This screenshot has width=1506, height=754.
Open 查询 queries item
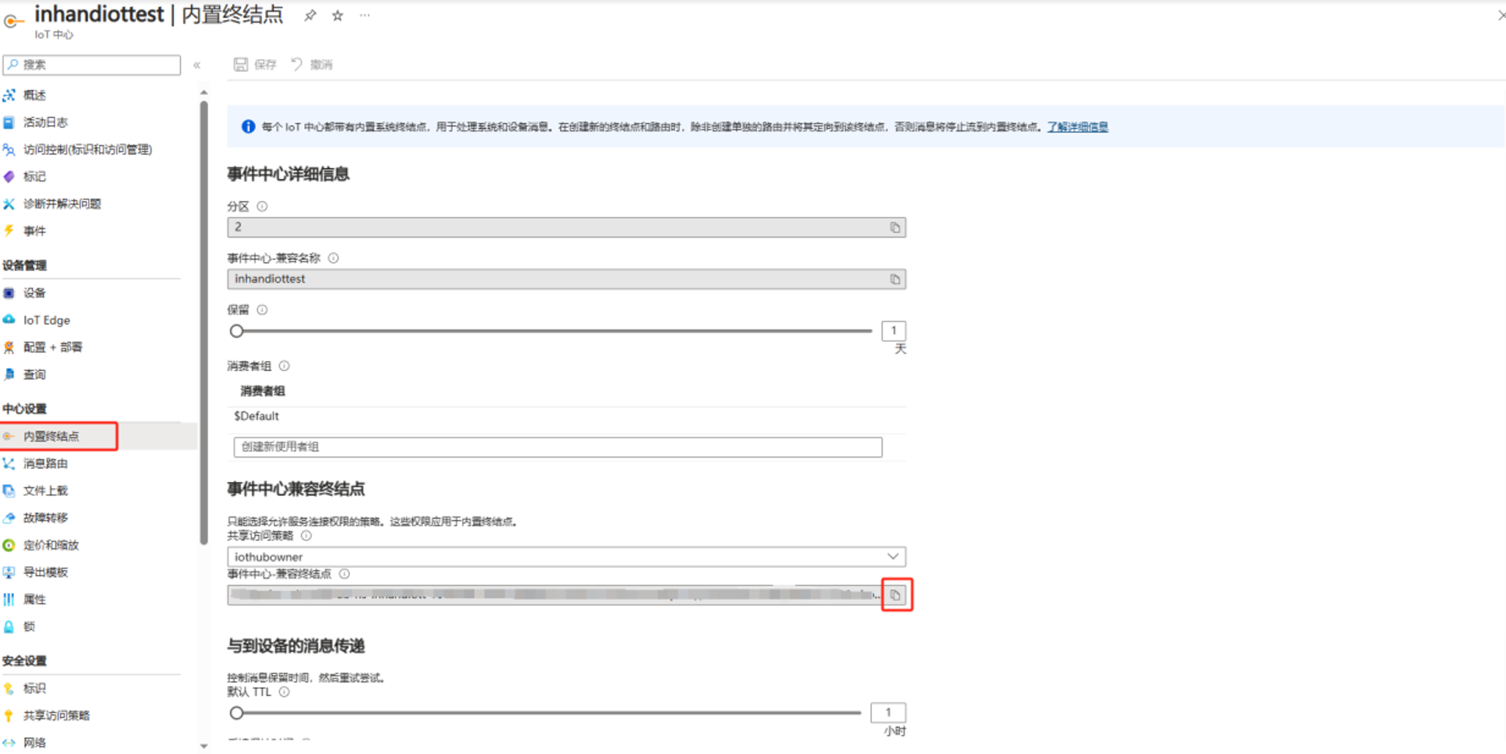coord(34,375)
